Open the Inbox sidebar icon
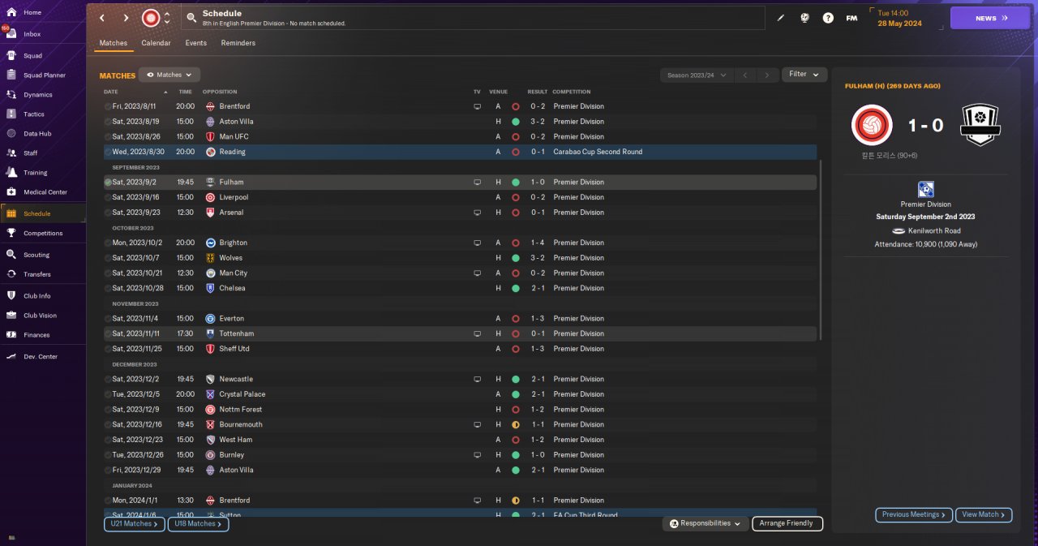The height and width of the screenshot is (546, 1038). tap(11, 34)
